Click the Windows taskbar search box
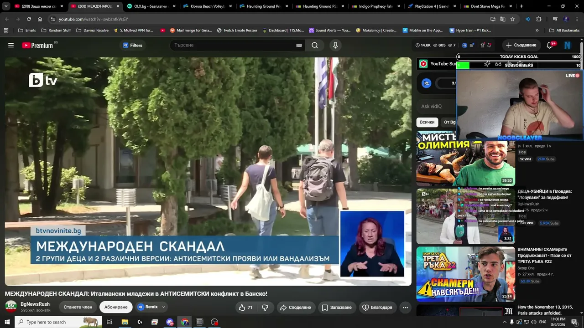This screenshot has height=328, width=584. [x=58, y=322]
